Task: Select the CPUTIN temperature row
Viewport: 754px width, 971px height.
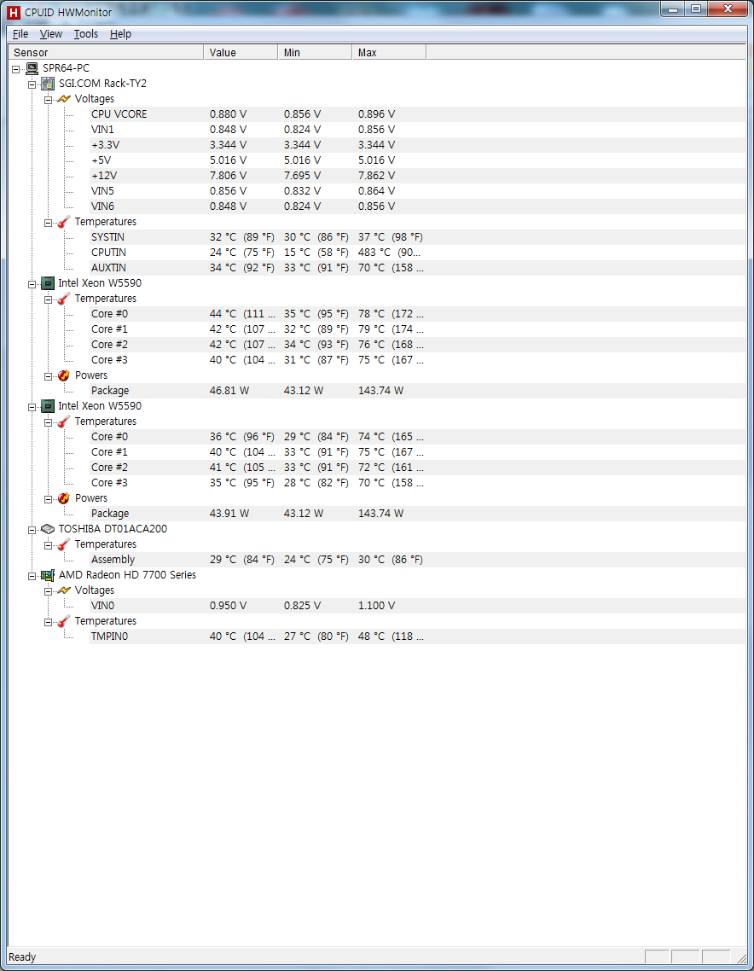Action: [418, 253]
